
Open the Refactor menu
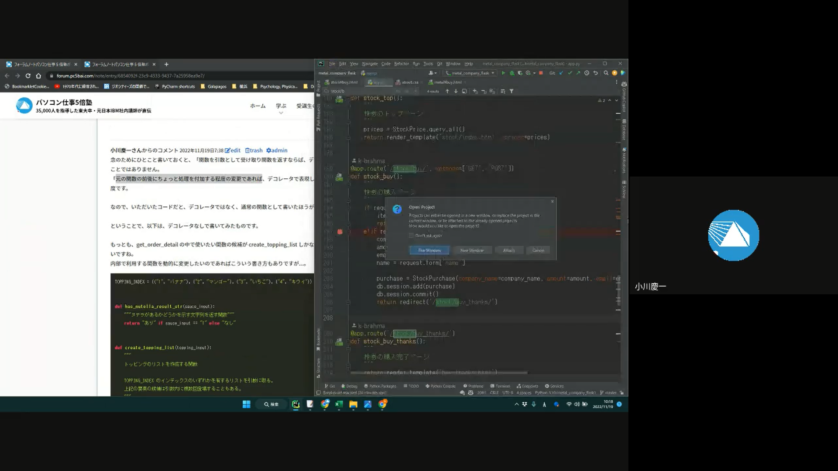tap(401, 64)
